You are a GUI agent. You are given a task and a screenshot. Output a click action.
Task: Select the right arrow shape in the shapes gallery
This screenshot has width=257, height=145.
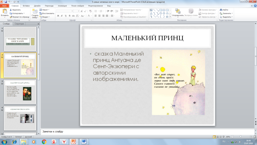(161, 13)
